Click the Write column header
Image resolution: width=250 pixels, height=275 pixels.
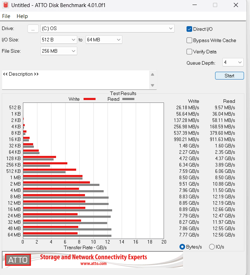[194, 101]
